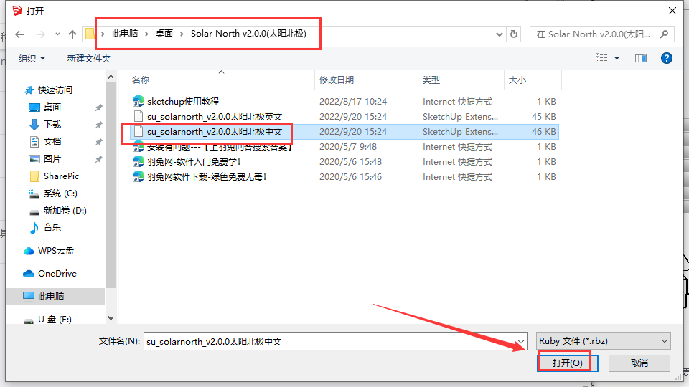Click 桌面 in the address path
Viewport: 689px width, 387px height.
(164, 34)
